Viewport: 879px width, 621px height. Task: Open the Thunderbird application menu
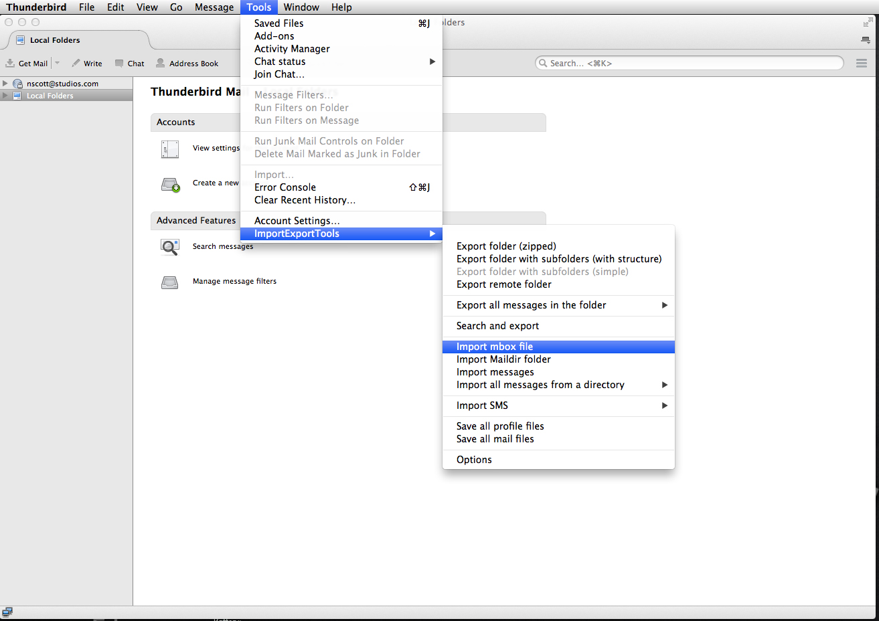[36, 7]
